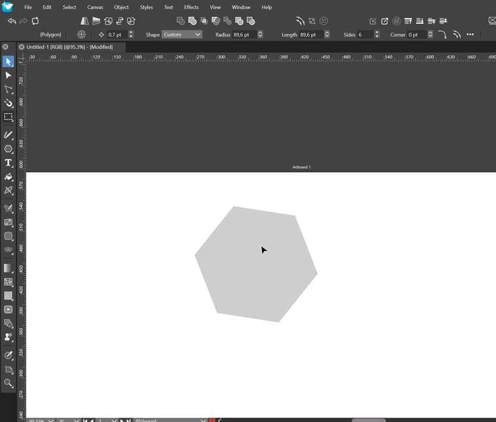The width and height of the screenshot is (496, 422).
Task: Open the Object menu
Action: (x=121, y=7)
